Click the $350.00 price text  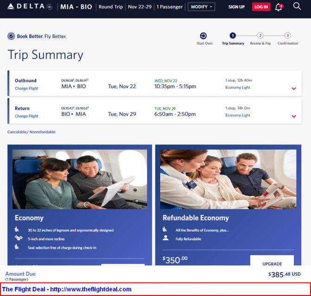175,260
